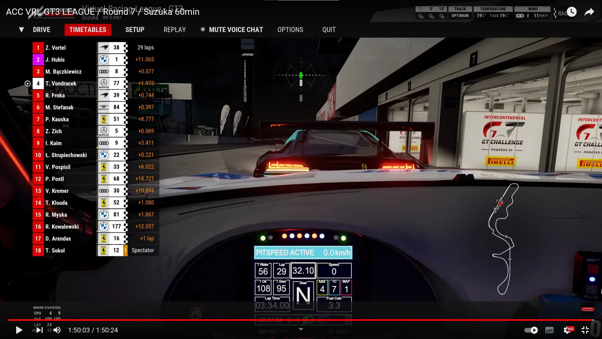This screenshot has height=339, width=602.
Task: Seek on the red progress bar
Action: pos(300,320)
